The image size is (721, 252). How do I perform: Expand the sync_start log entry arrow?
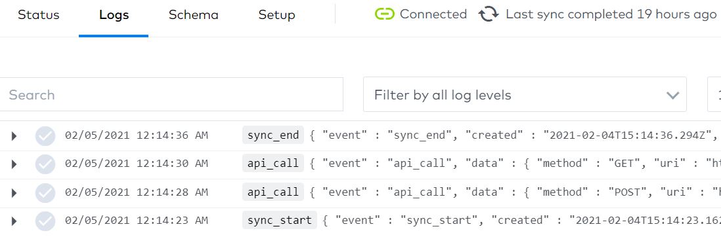pos(14,221)
